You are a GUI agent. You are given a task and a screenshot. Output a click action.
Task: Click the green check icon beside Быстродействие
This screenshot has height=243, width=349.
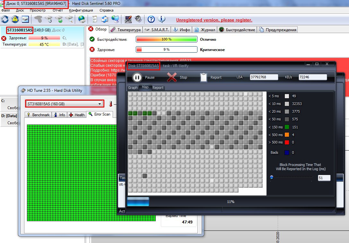(x=92, y=39)
